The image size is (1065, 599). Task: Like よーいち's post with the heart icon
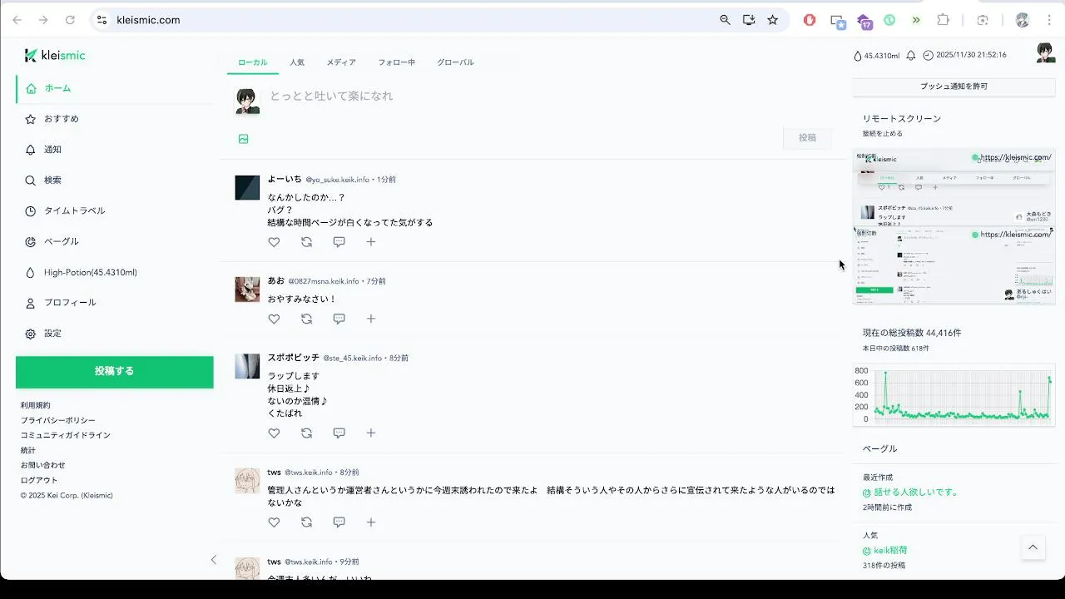tap(274, 242)
